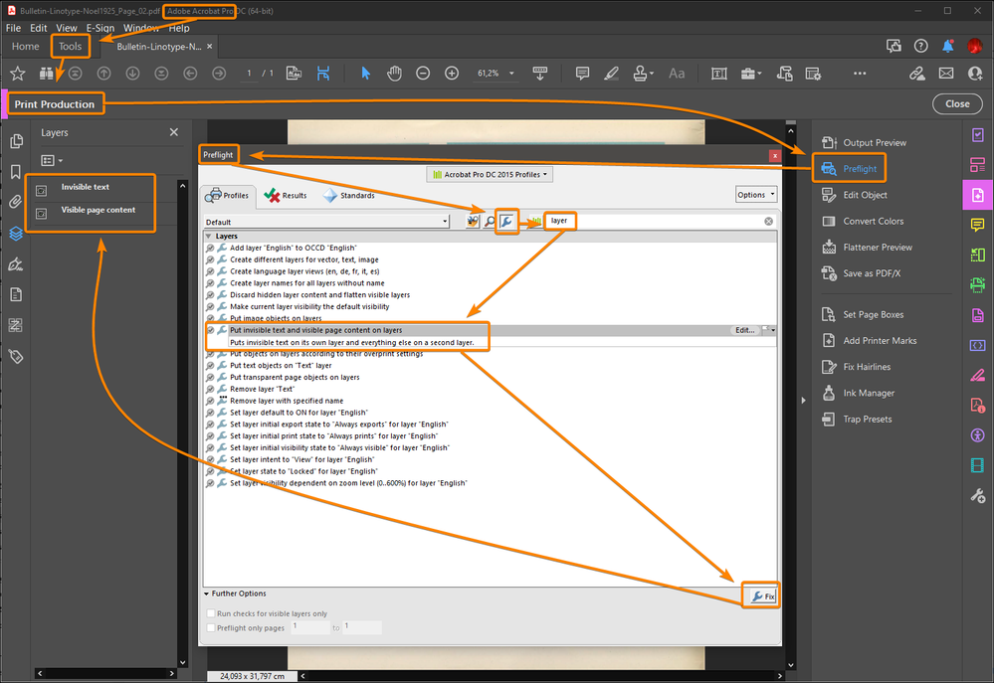Open the Stamp tool

[642, 74]
